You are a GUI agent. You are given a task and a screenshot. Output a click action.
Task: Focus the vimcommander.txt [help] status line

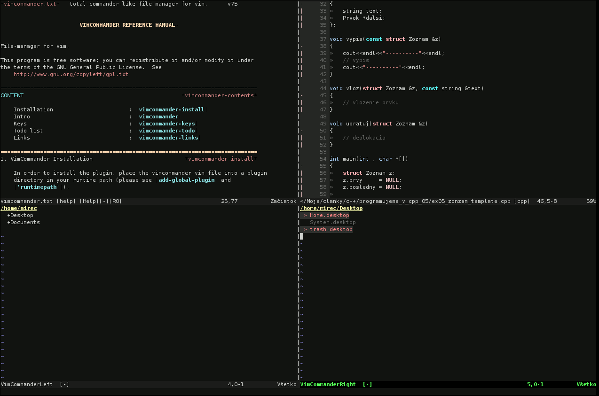150,201
